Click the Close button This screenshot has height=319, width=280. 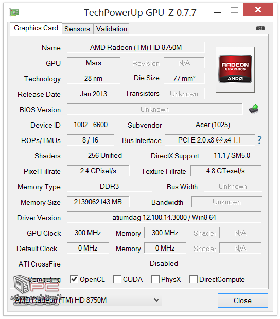pyautogui.click(x=243, y=300)
